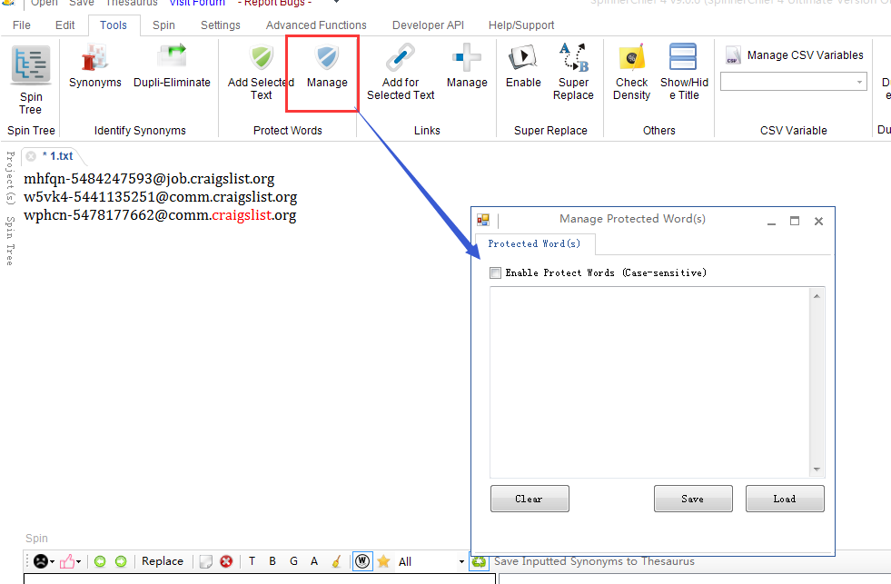Image resolution: width=891 pixels, height=584 pixels.
Task: Expand the 'All' dropdown in Spin toolbar
Action: pyautogui.click(x=462, y=562)
